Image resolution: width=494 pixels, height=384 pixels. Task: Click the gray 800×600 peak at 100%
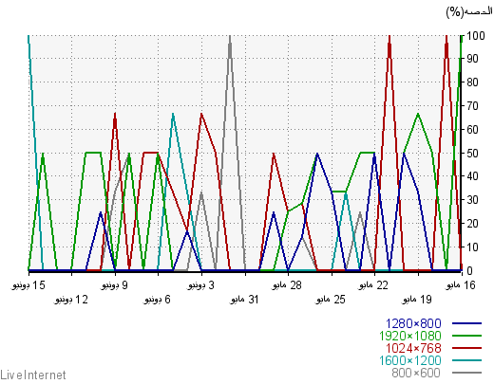(x=230, y=37)
